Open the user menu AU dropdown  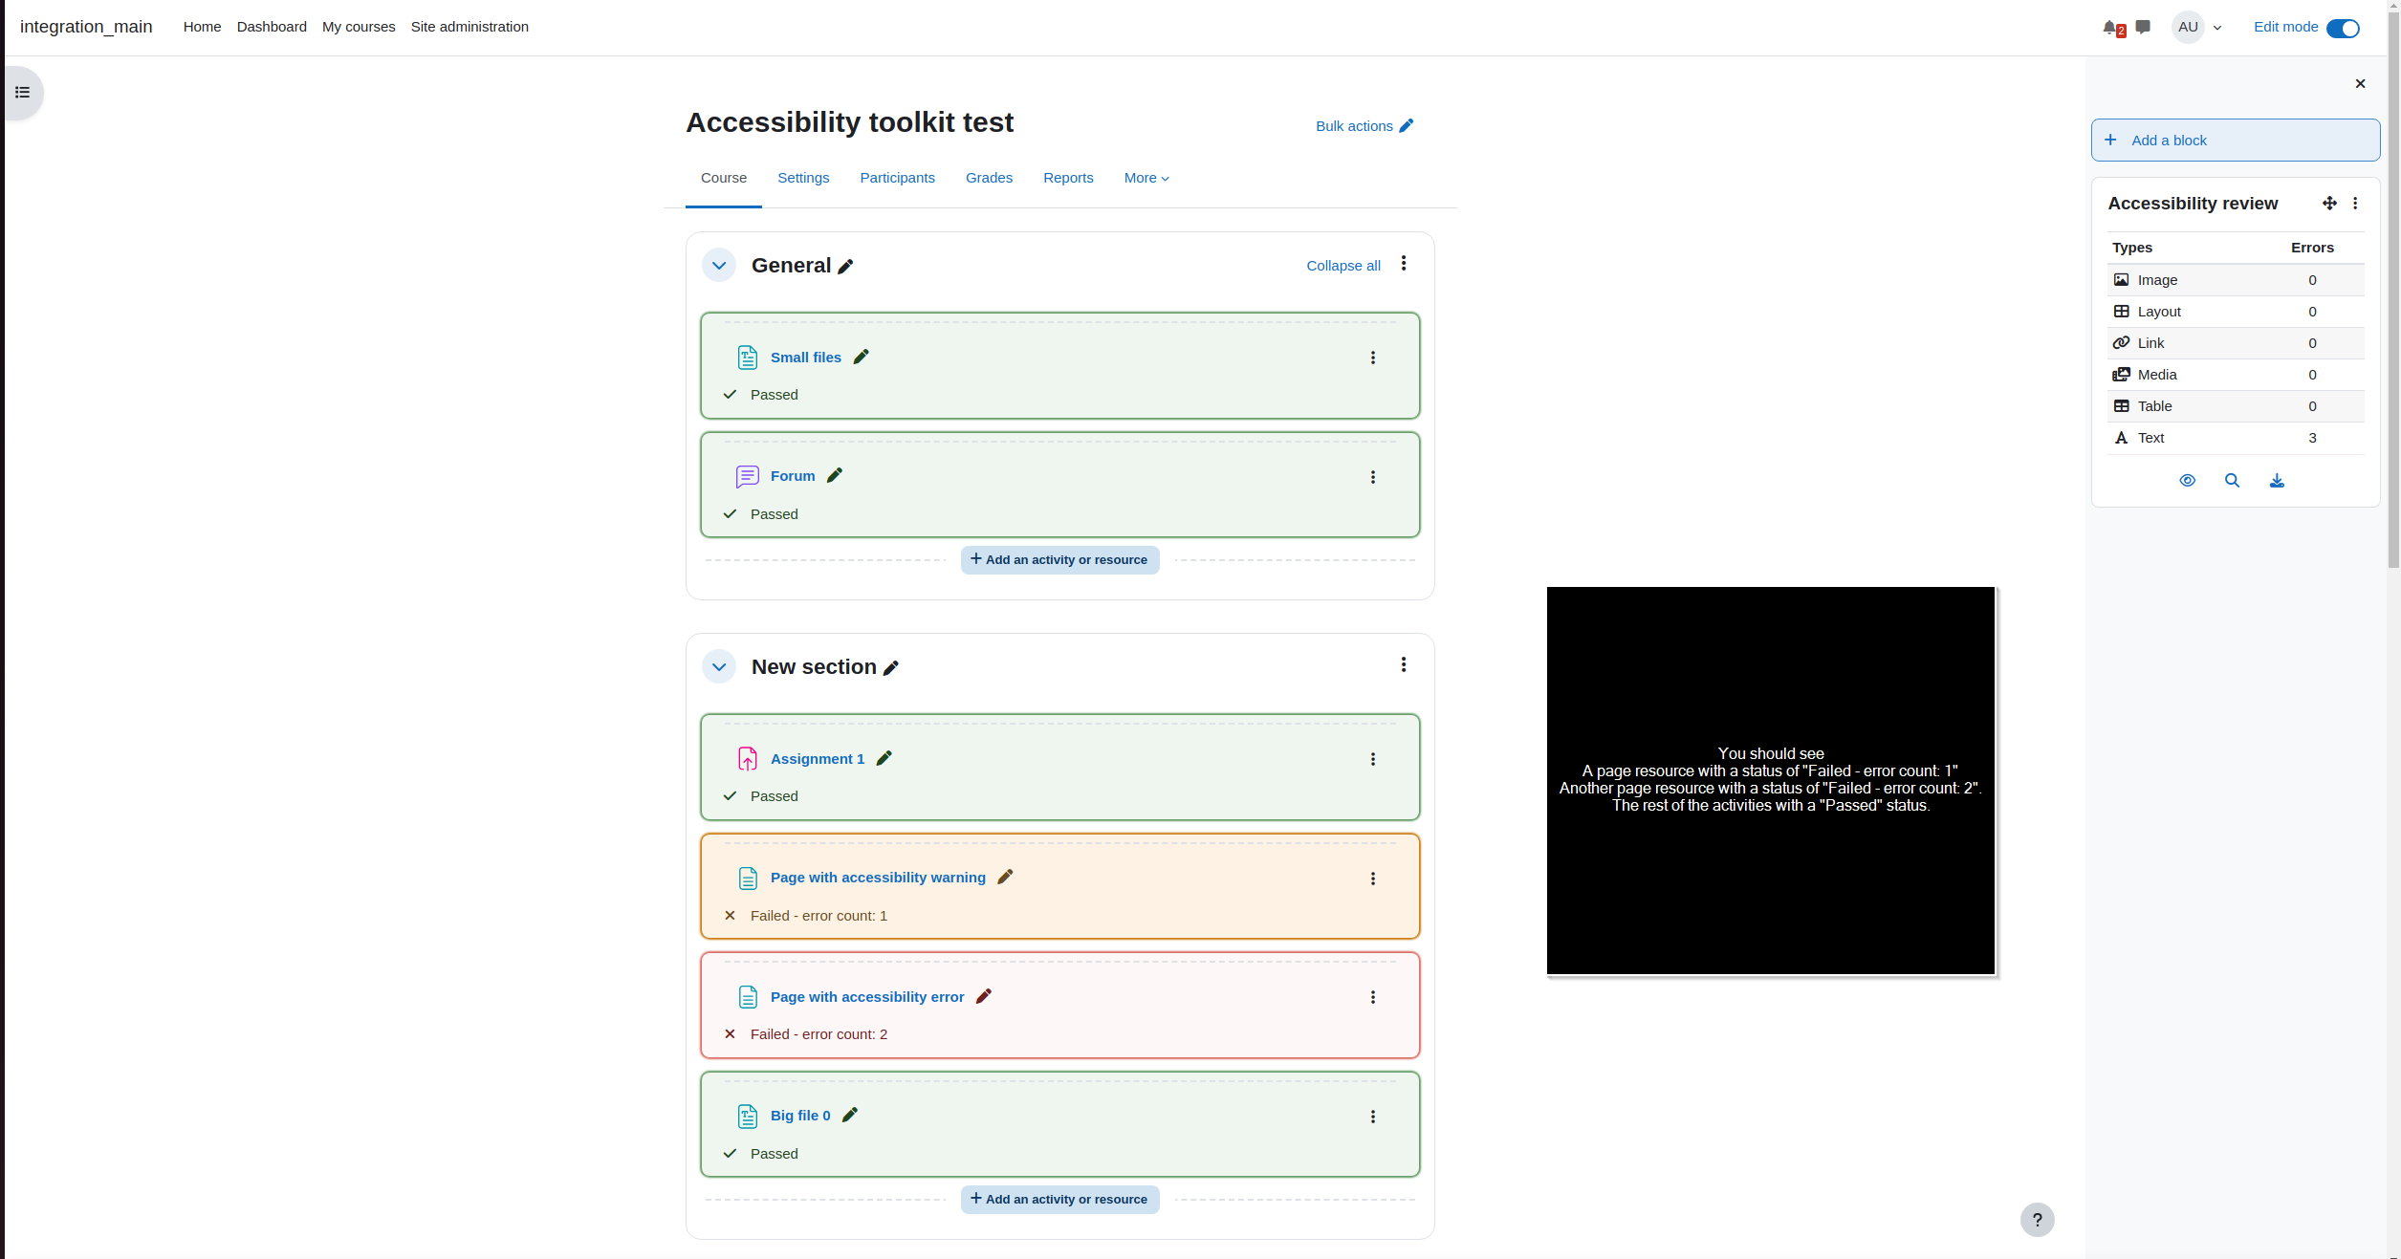coord(2197,28)
